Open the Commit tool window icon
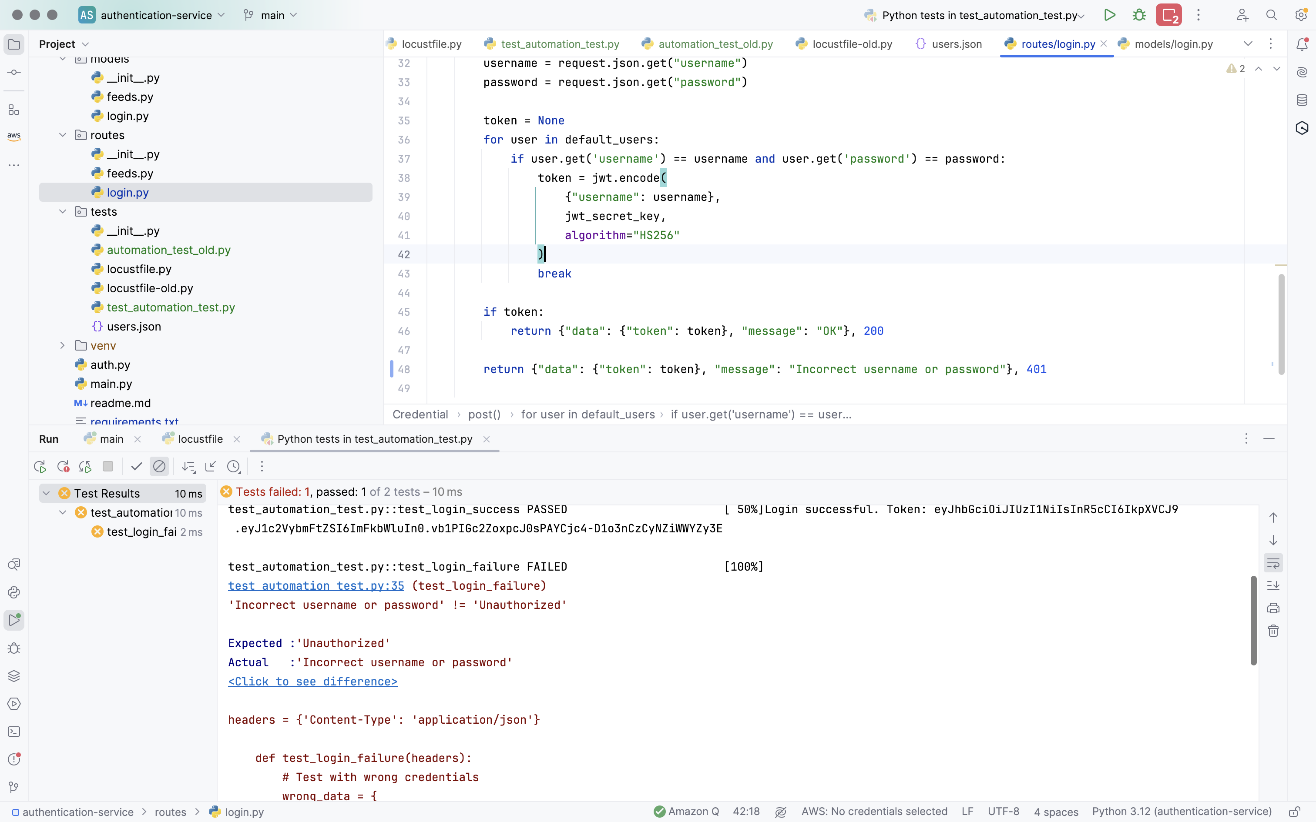 (x=14, y=72)
